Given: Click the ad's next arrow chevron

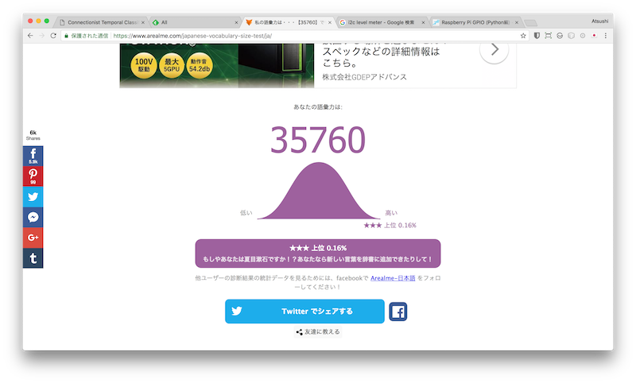Looking at the screenshot, I should pos(494,49).
